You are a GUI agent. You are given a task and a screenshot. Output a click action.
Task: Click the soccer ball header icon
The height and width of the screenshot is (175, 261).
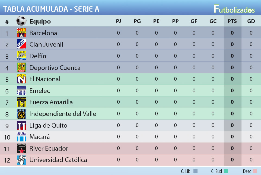(x=21, y=21)
